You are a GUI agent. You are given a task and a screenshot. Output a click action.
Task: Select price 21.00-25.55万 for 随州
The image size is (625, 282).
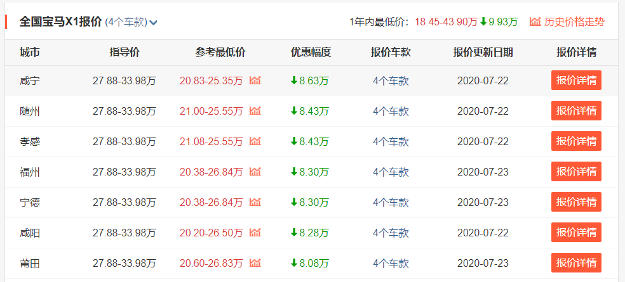click(212, 112)
